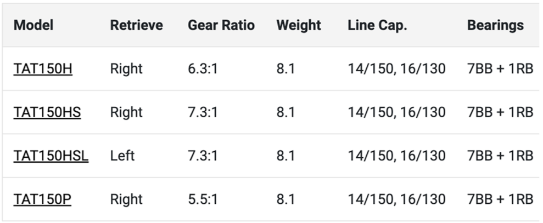Click the Left retrieve cell
Image resolution: width=543 pixels, height=223 pixels.
pyautogui.click(x=122, y=156)
